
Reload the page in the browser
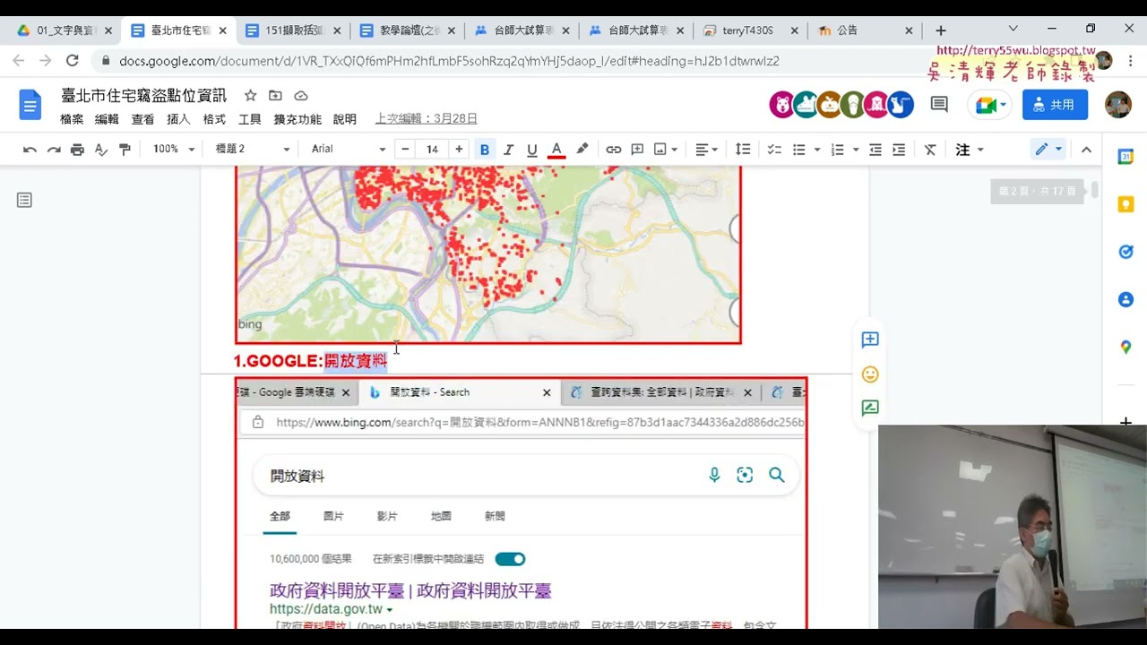pyautogui.click(x=73, y=61)
